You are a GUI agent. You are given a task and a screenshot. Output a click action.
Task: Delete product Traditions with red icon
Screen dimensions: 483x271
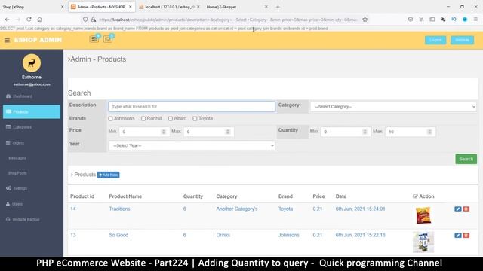point(466,209)
